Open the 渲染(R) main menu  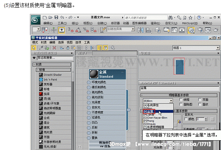155,23
